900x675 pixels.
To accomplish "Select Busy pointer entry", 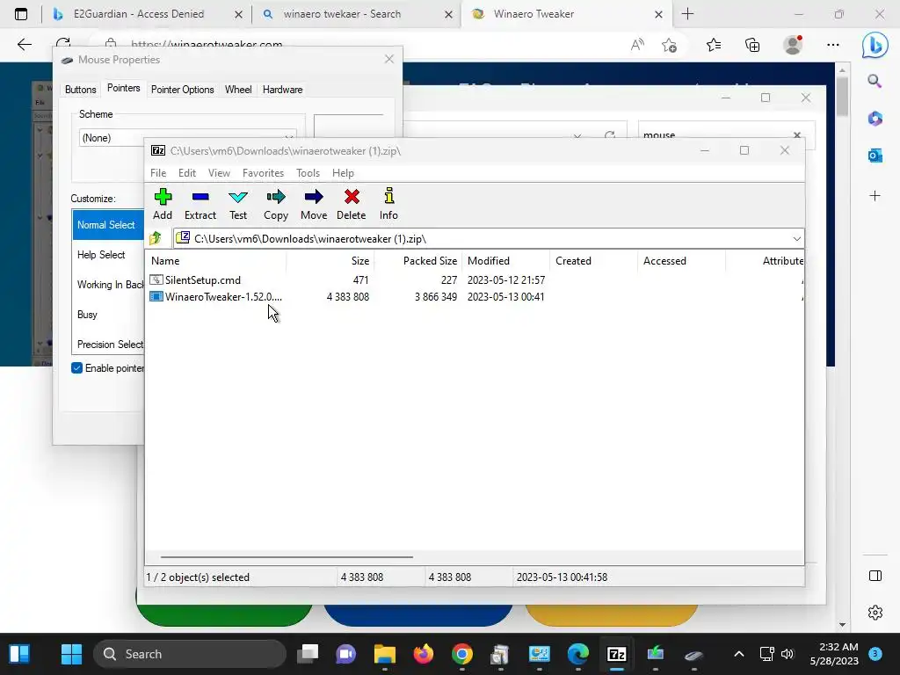I will (x=108, y=315).
